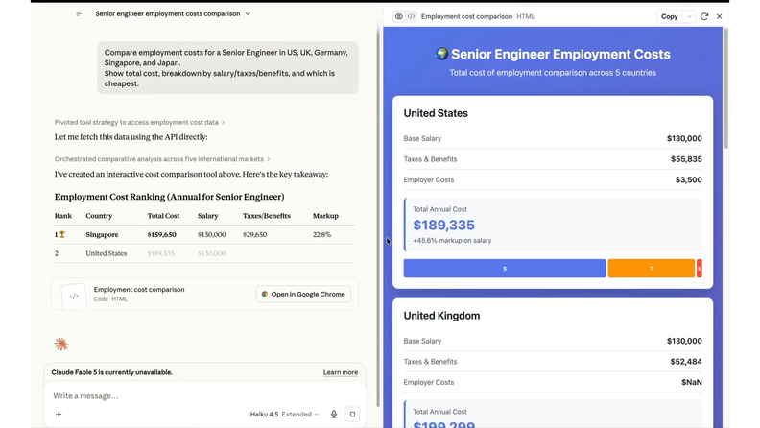Screen dimensions: 760x428
Task: Click the code file icon on card
Action: coord(74,297)
